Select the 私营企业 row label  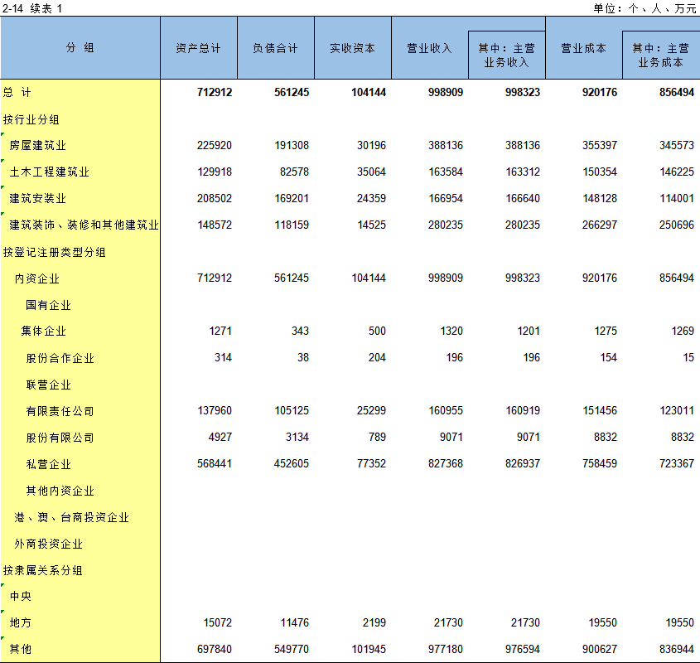tap(48, 464)
